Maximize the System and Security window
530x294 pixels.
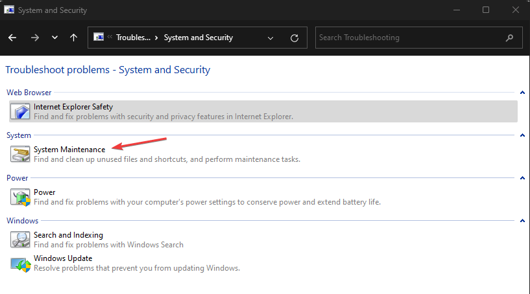486,10
